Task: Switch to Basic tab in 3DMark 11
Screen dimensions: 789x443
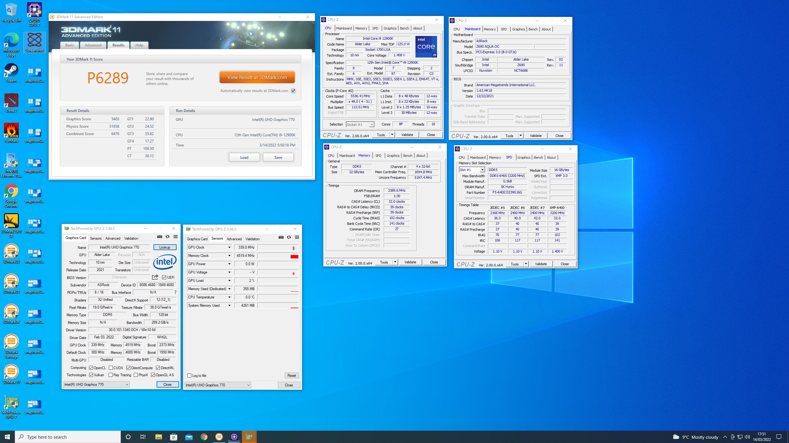Action: click(70, 45)
